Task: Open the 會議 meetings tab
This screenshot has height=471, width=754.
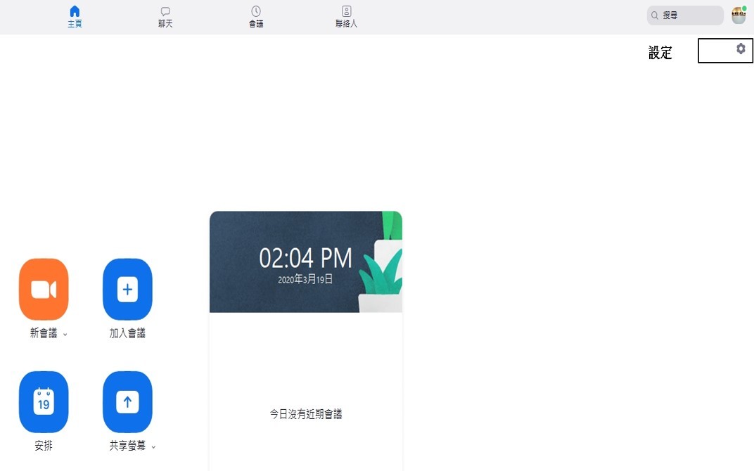Action: (256, 17)
